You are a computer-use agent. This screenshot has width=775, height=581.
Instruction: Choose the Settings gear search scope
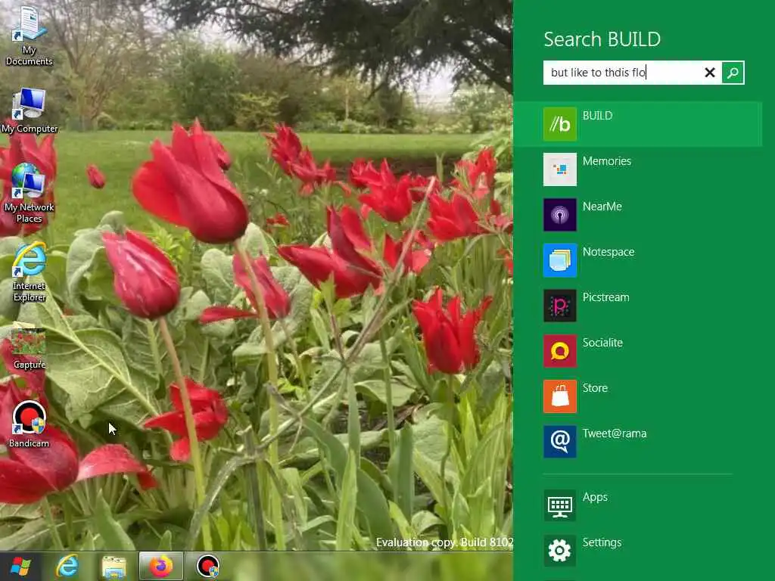[x=559, y=551]
